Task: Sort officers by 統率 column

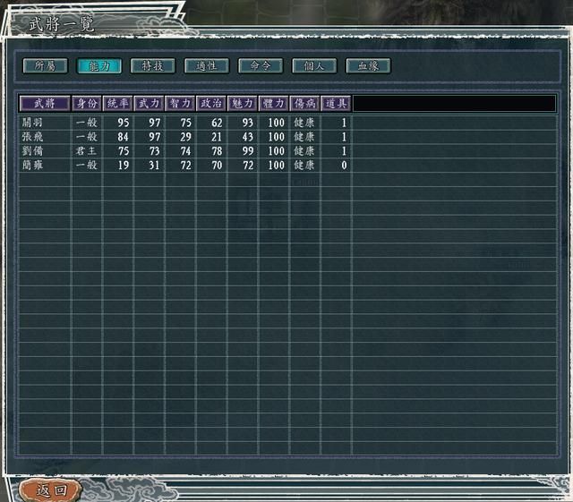Action: [x=118, y=104]
